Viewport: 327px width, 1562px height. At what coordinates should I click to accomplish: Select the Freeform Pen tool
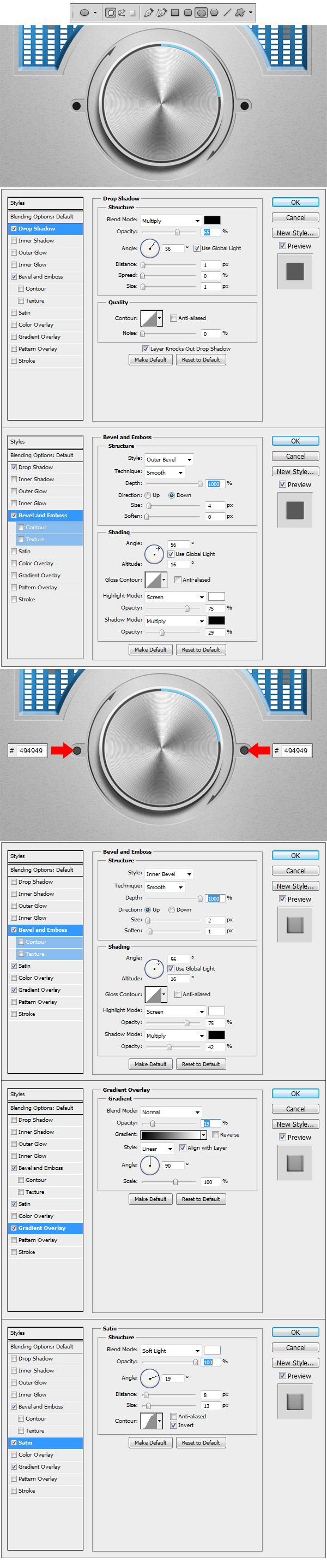pos(161,12)
